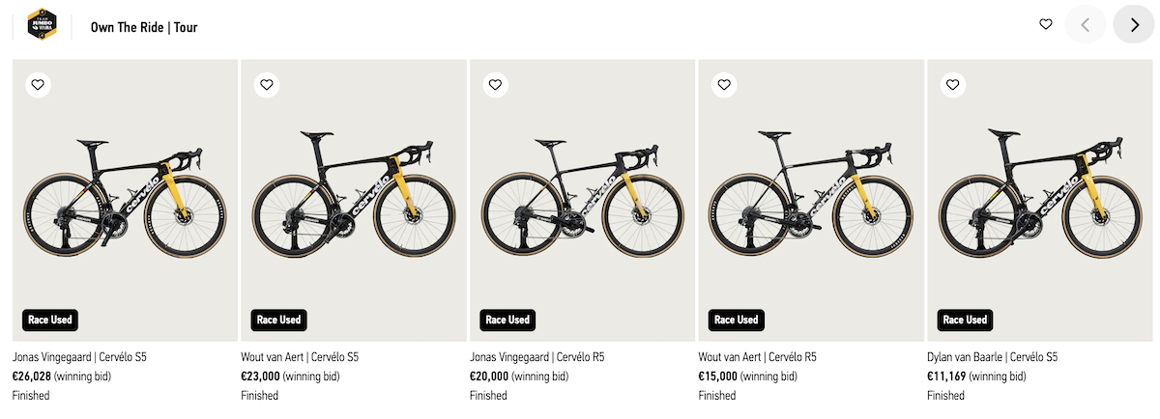Click Race Used badge on Vingegaard R5

point(507,320)
